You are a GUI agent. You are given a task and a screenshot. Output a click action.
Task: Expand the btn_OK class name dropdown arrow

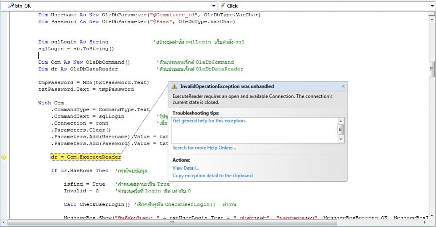pos(214,6)
